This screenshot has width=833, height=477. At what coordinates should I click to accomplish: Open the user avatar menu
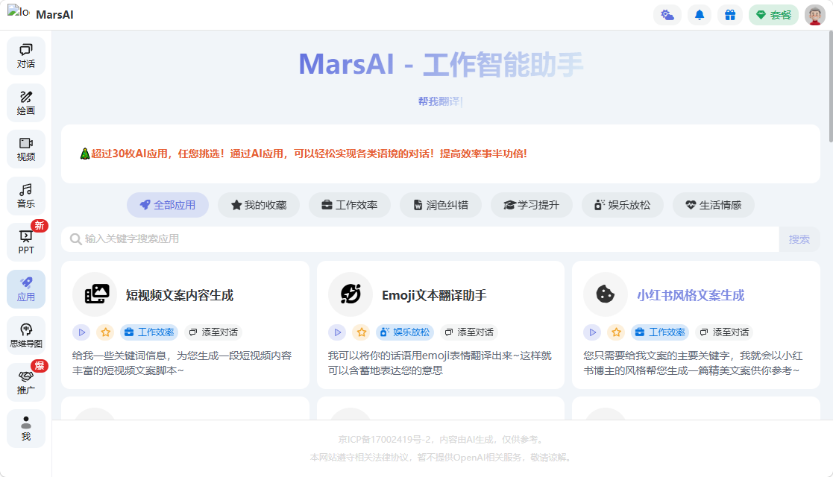(815, 15)
